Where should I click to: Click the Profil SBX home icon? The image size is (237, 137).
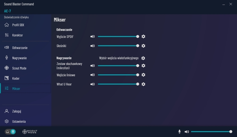click(7, 25)
